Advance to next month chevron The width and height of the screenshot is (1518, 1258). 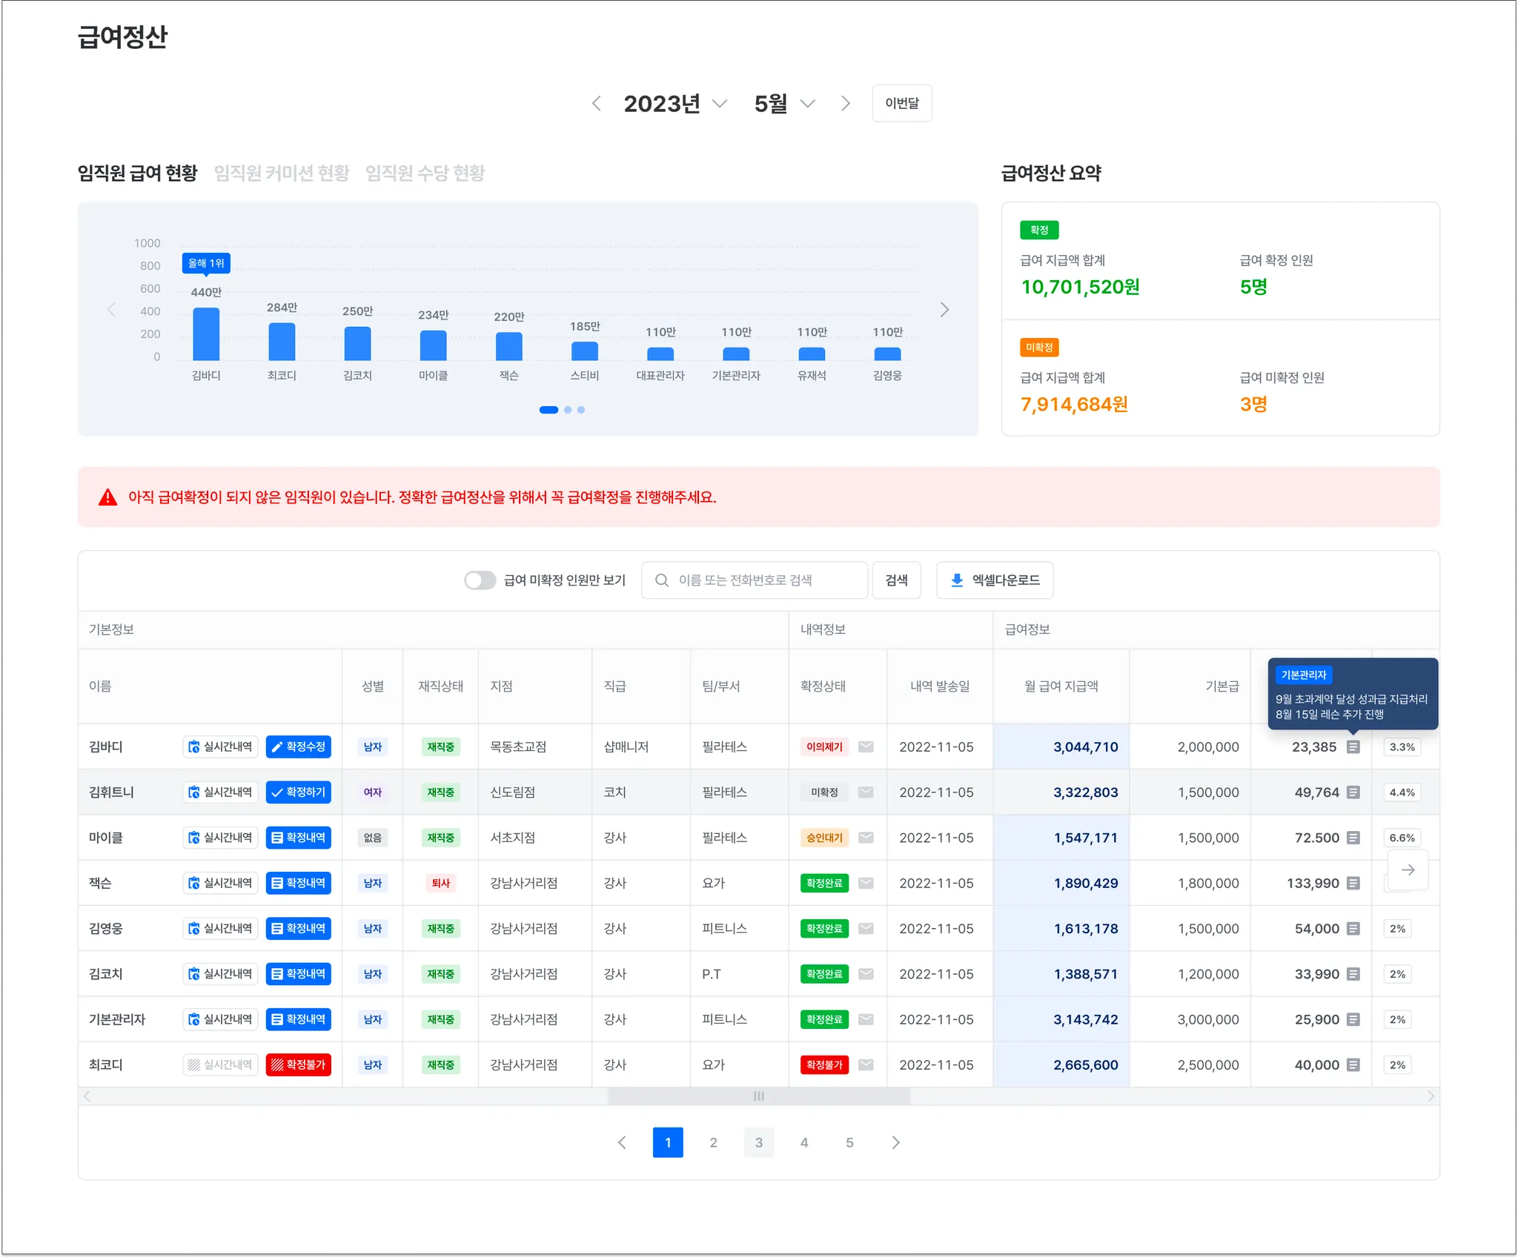click(846, 104)
